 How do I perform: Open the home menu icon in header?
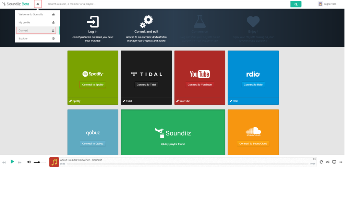[38, 4]
